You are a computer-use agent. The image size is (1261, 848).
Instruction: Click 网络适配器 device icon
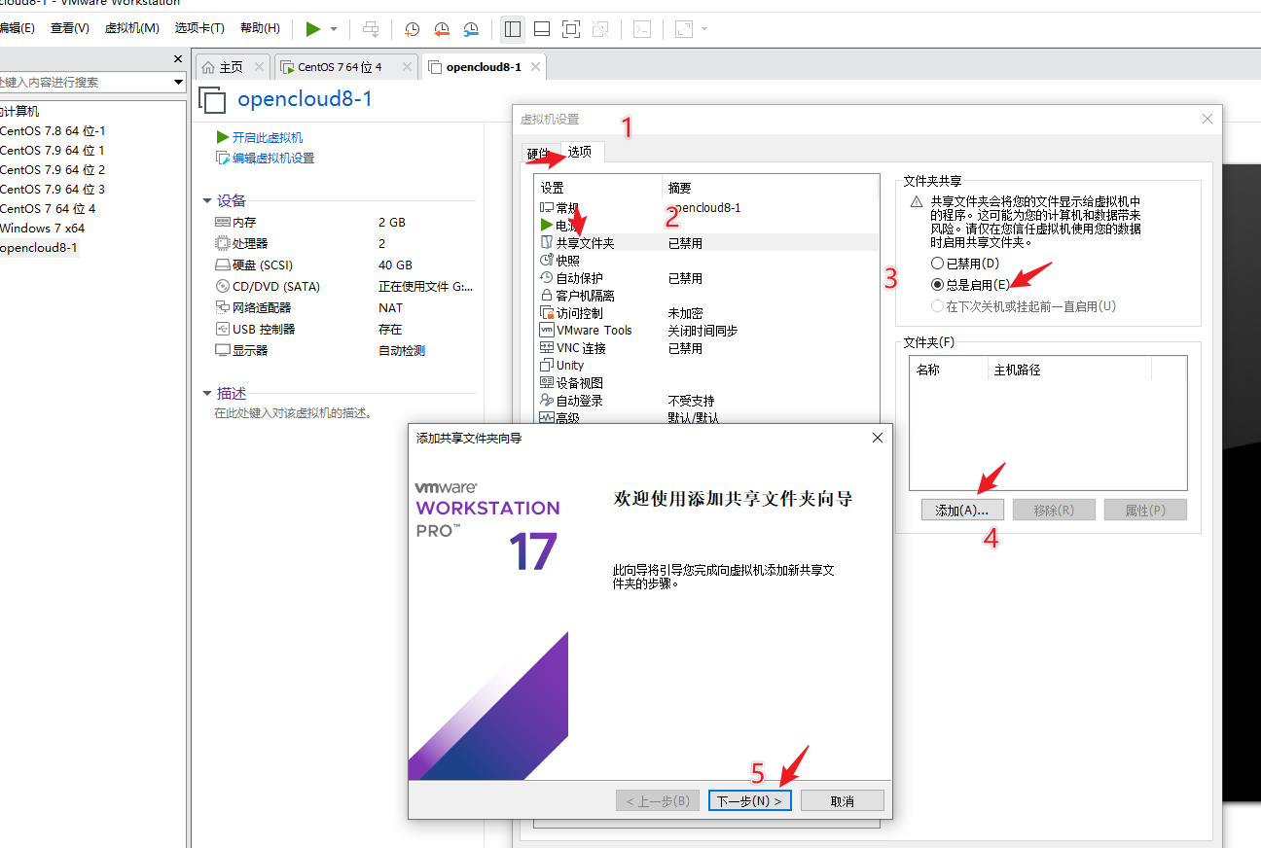click(x=222, y=308)
